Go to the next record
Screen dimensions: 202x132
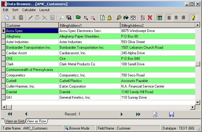point(122,114)
